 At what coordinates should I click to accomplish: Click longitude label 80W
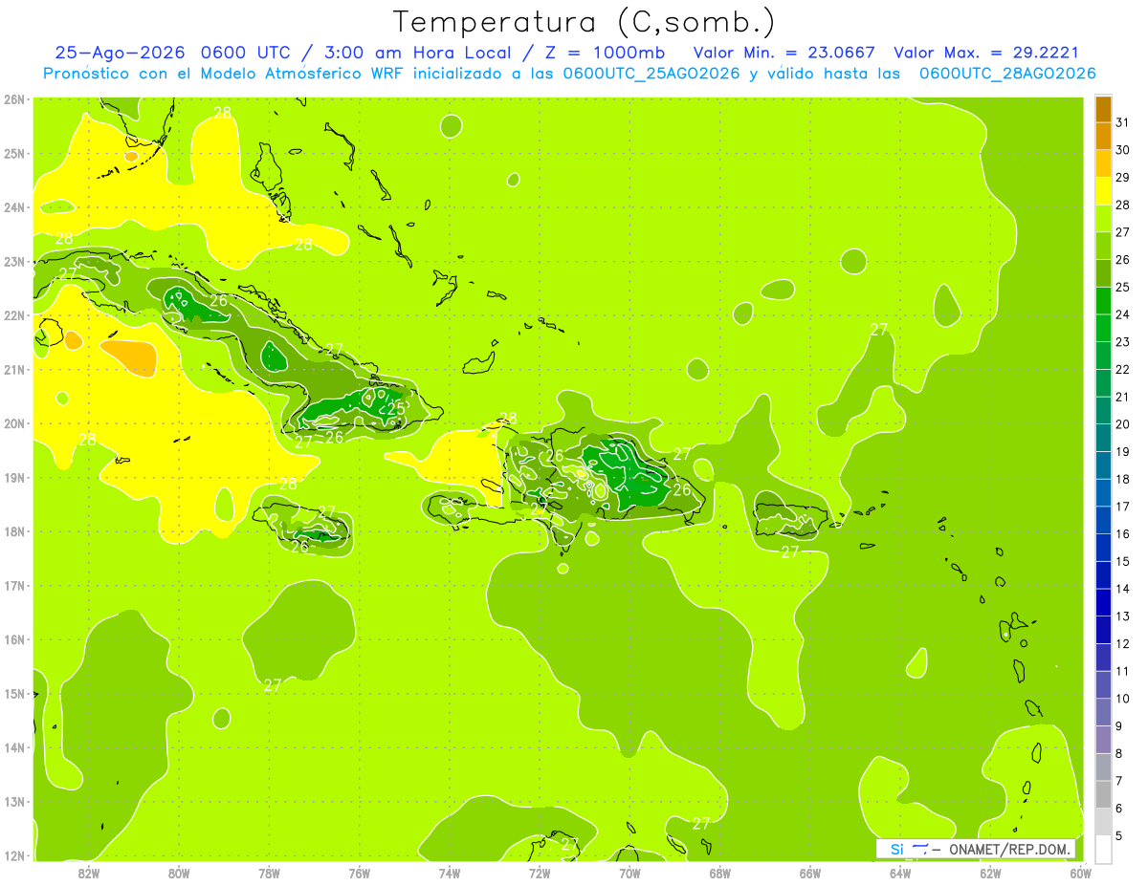[x=179, y=873]
